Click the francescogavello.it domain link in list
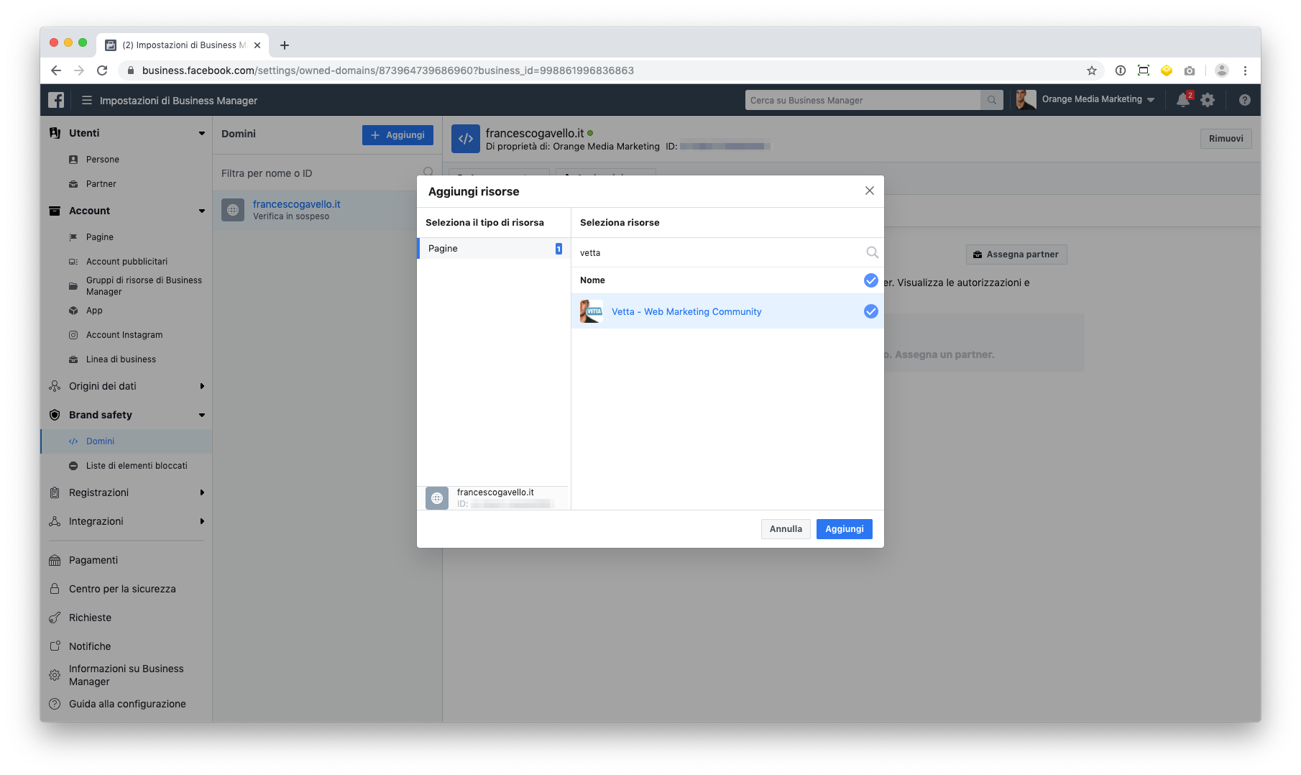1301x775 pixels. 296,204
